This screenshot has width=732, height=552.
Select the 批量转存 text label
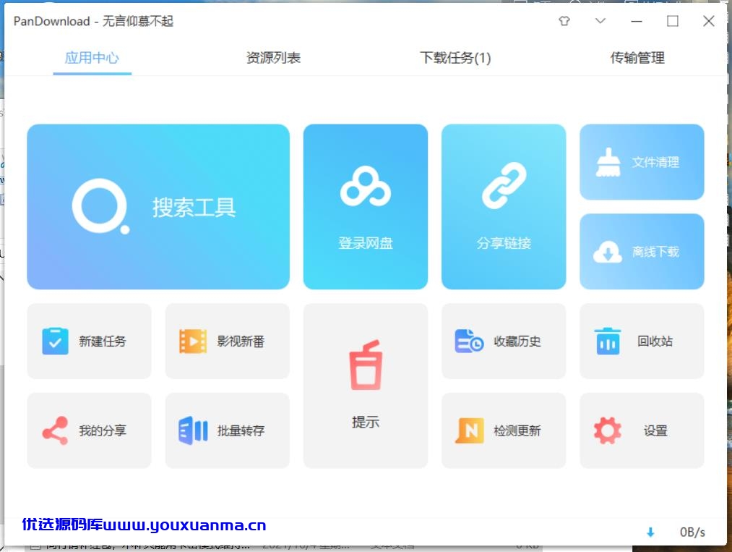pos(241,430)
